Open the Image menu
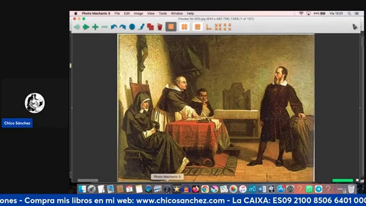Viewport: 366px width, 206px height. tap(138, 13)
